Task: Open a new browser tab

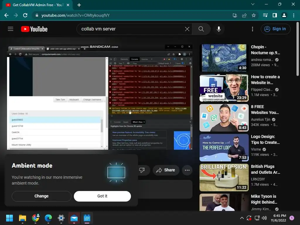Action: (x=79, y=5)
